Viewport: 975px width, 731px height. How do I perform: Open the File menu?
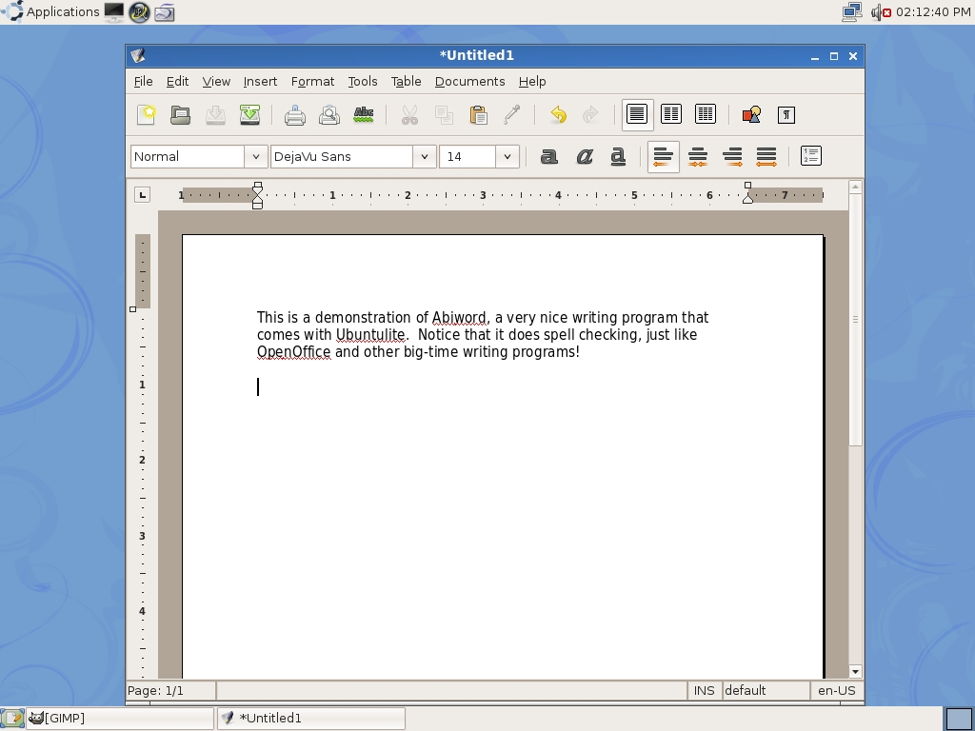(143, 82)
